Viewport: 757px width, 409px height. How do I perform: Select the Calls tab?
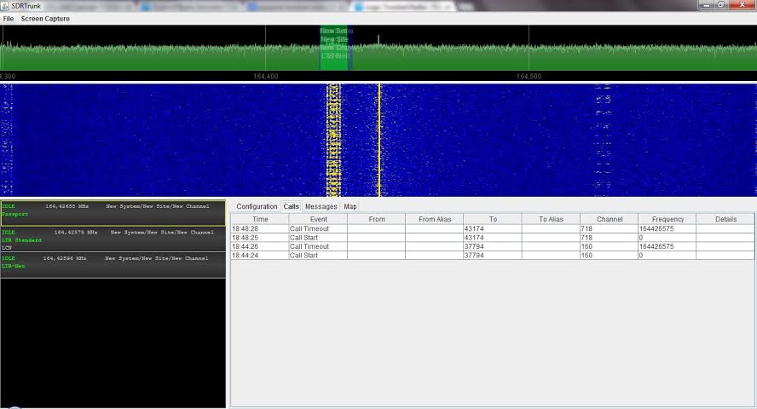pos(291,206)
